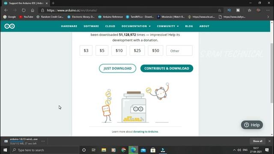Open YouTube bookmark
The image size is (274, 154).
[26, 17]
